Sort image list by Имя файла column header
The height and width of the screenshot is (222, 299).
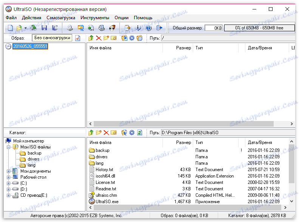point(125,48)
